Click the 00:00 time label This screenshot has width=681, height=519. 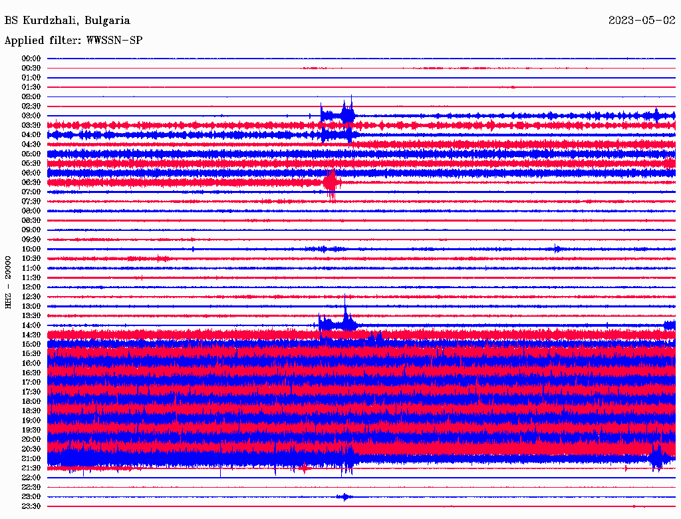pos(31,59)
